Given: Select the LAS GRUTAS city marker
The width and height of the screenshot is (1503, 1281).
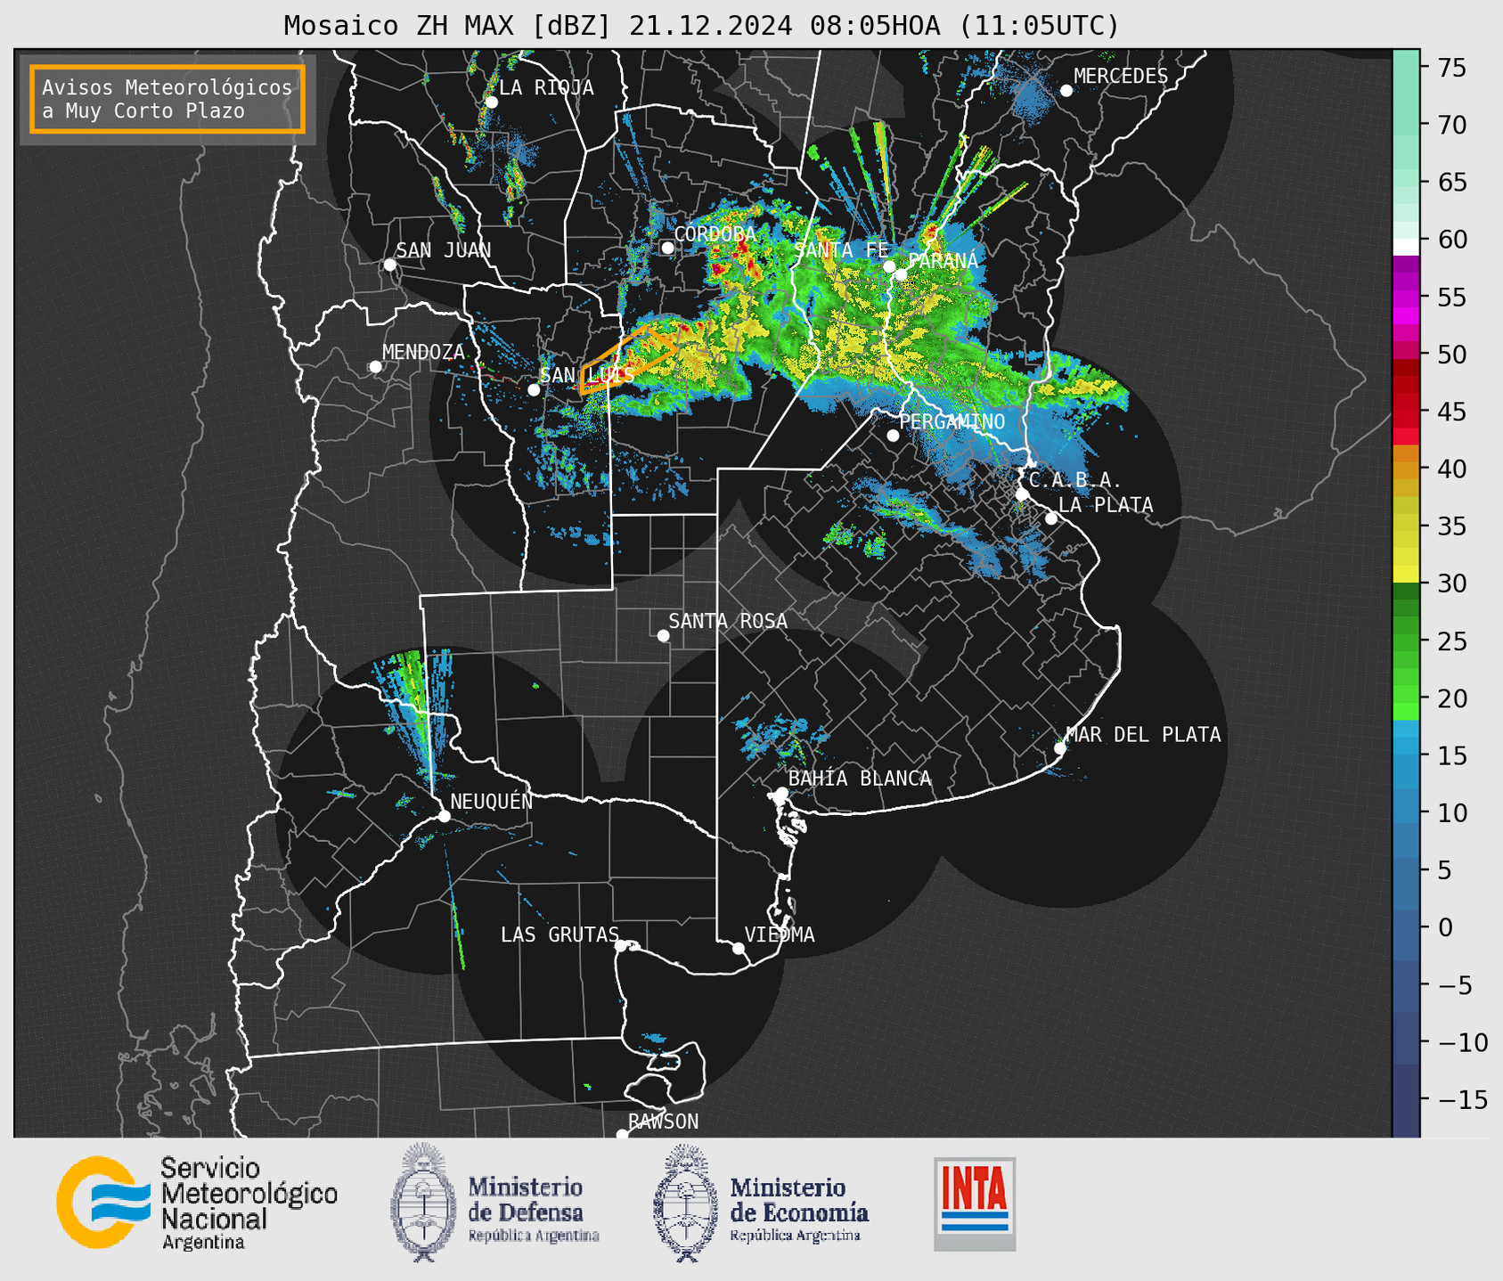Looking at the screenshot, I should tap(621, 946).
